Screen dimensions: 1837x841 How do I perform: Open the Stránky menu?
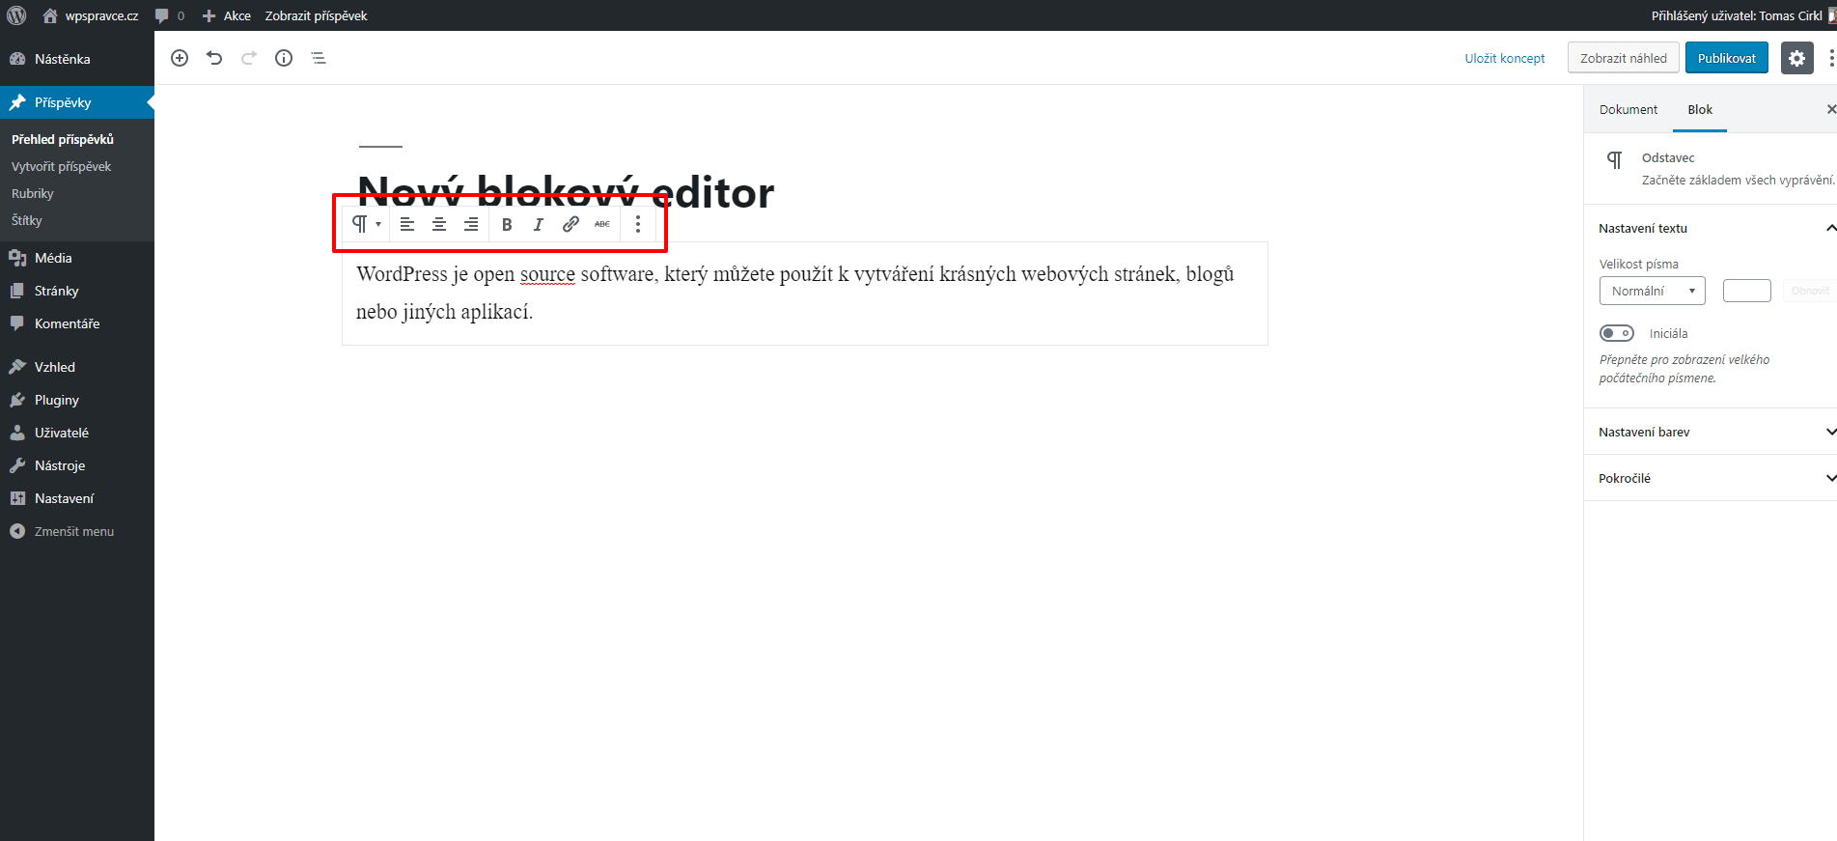(77, 291)
